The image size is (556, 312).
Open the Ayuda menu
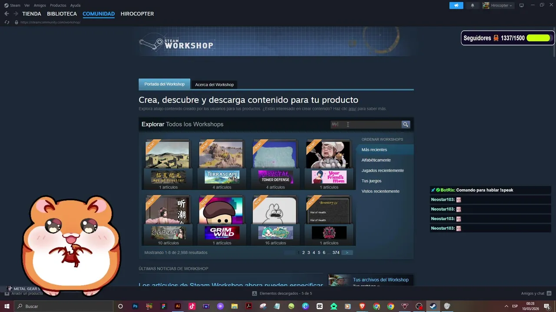[x=75, y=5]
